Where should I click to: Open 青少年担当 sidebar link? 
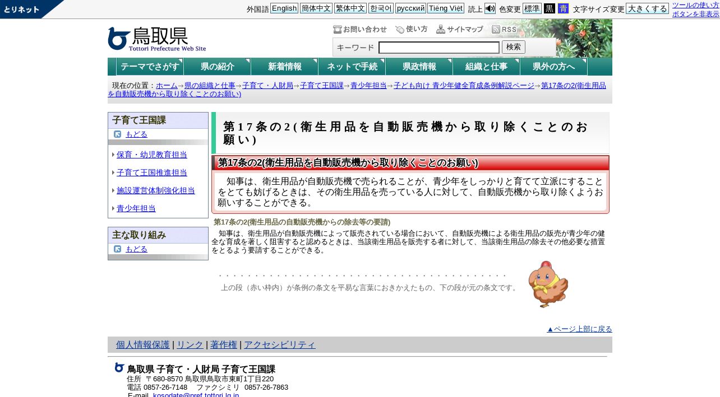coord(136,209)
